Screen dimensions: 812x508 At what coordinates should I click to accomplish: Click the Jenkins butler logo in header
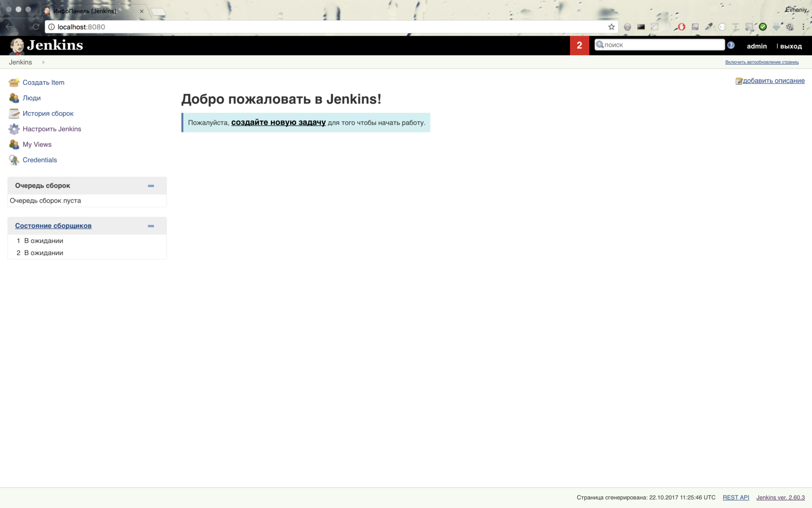(x=17, y=46)
